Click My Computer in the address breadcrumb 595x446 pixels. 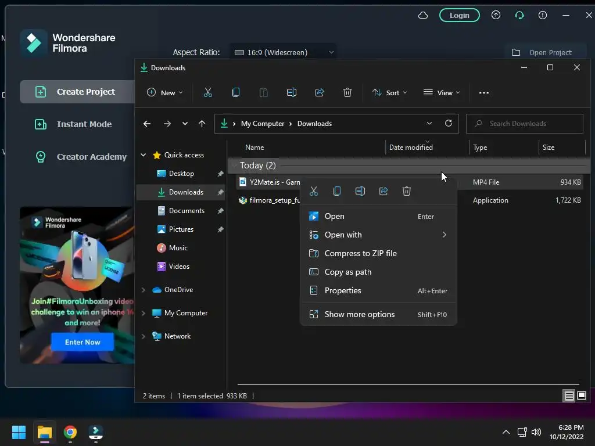(263, 124)
